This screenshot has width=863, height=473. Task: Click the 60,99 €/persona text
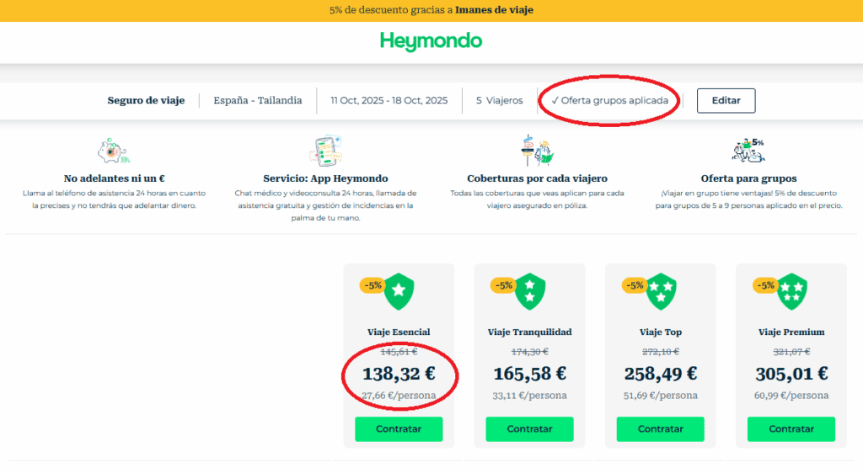click(791, 396)
